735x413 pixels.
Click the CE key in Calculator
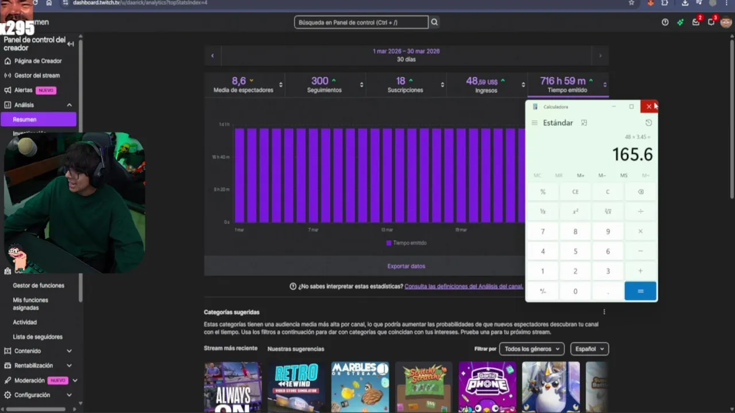click(575, 192)
